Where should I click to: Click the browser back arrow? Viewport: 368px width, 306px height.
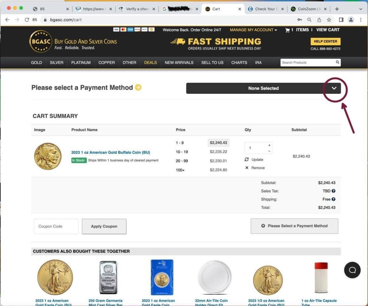7,20
